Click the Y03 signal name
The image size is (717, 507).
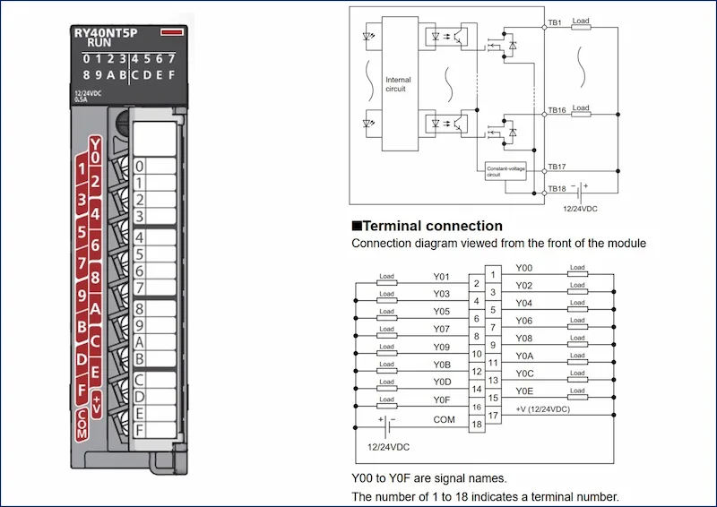point(441,294)
